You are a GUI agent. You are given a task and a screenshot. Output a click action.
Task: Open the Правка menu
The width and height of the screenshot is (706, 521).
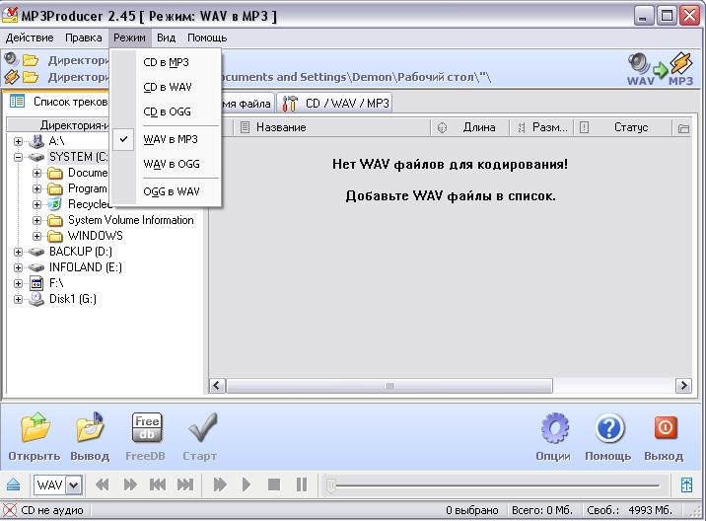(x=83, y=37)
